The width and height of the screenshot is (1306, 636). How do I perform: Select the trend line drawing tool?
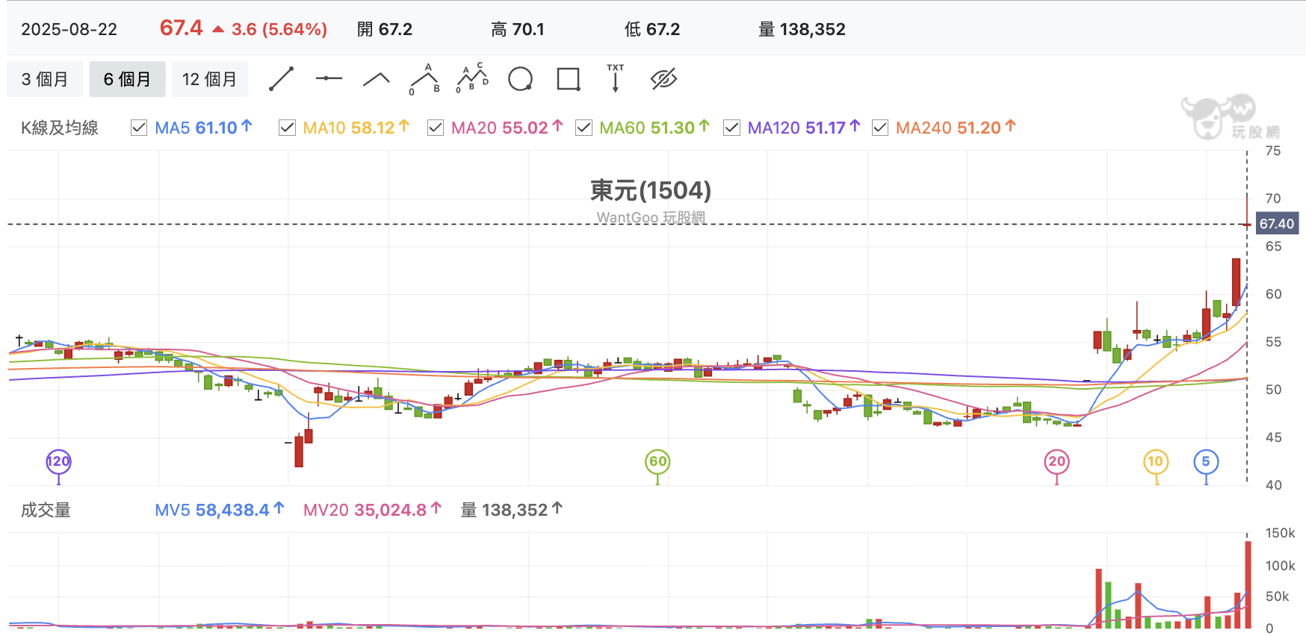pos(281,78)
